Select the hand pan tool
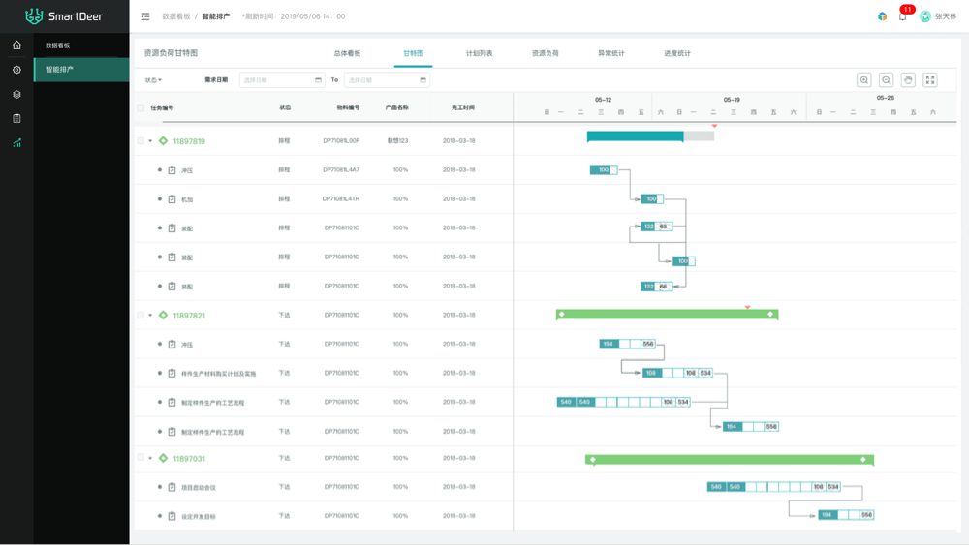The width and height of the screenshot is (969, 545). coord(908,80)
